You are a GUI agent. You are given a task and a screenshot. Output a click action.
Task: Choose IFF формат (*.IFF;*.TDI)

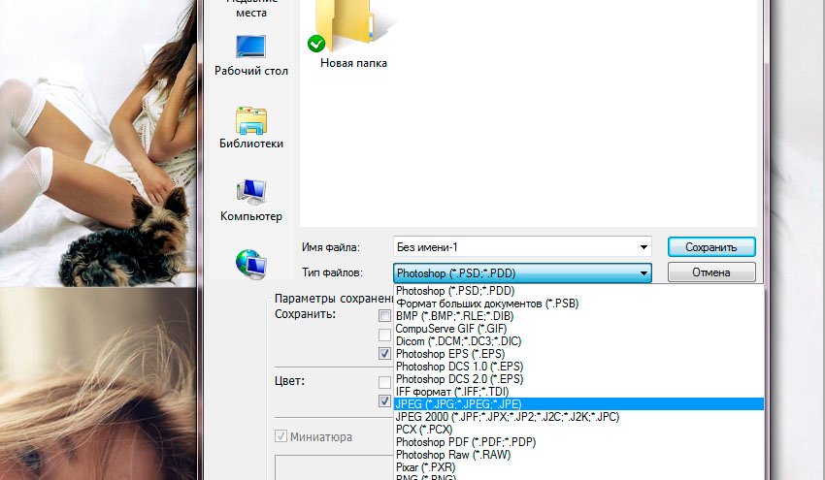tap(578, 392)
